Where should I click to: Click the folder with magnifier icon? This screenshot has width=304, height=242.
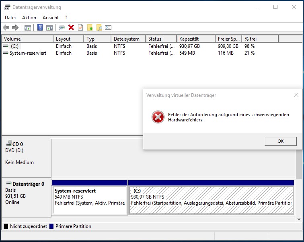click(99, 27)
